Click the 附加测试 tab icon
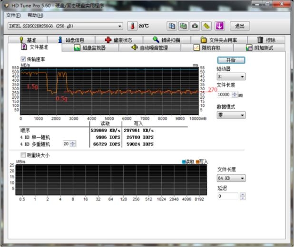Viewport: 294px width, 247px height. click(249, 47)
